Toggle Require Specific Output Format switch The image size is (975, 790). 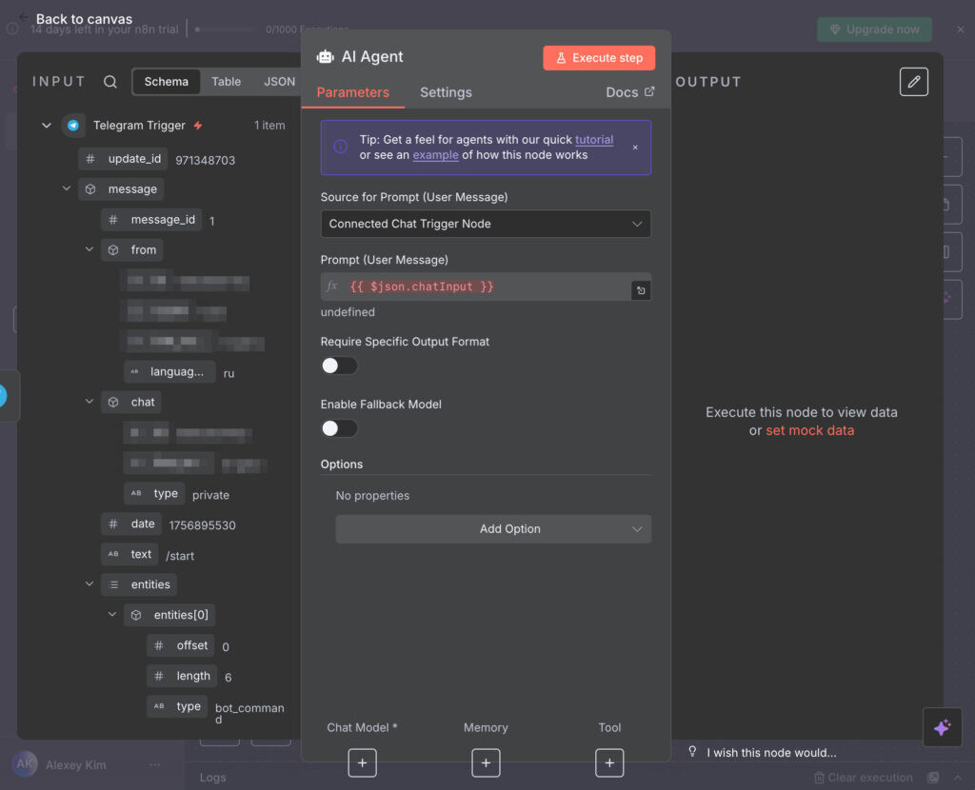point(339,365)
